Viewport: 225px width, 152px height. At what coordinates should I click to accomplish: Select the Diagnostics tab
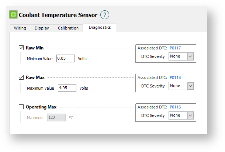[100, 28]
